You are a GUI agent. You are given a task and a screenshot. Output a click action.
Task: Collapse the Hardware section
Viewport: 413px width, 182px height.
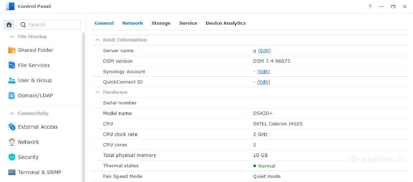(97, 92)
